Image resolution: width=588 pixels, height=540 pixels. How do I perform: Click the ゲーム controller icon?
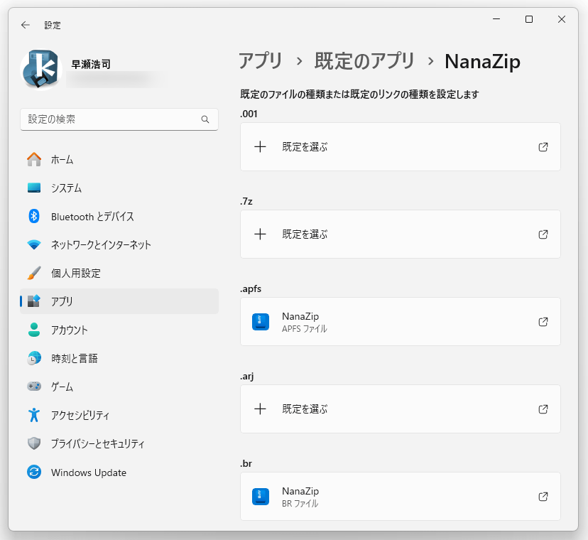pyautogui.click(x=34, y=386)
